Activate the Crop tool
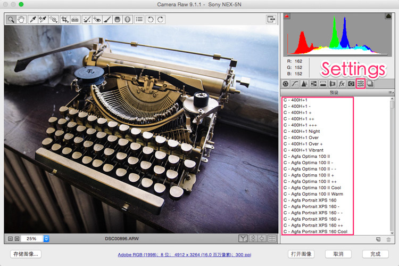 click(x=64, y=19)
